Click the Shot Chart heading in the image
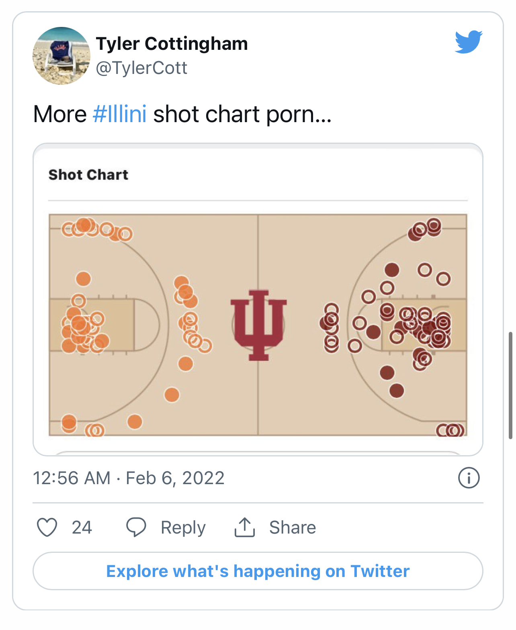The width and height of the screenshot is (516, 630). tap(88, 175)
